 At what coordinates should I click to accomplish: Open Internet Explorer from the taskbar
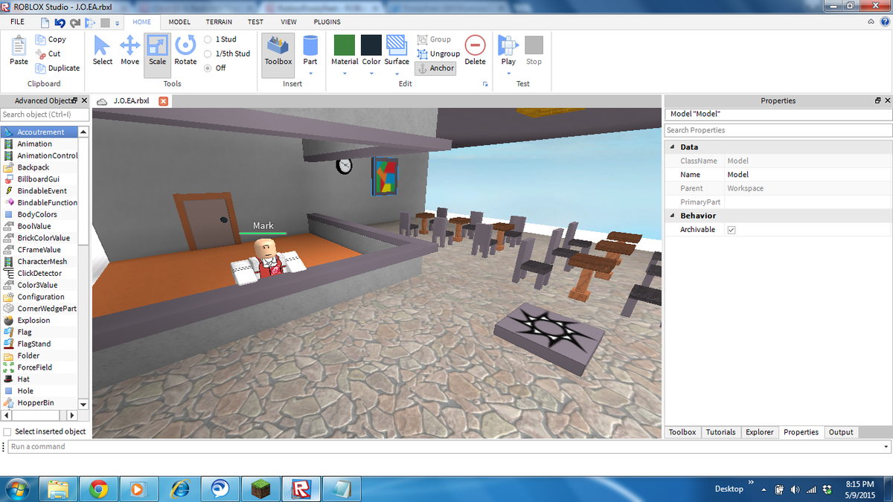(179, 489)
